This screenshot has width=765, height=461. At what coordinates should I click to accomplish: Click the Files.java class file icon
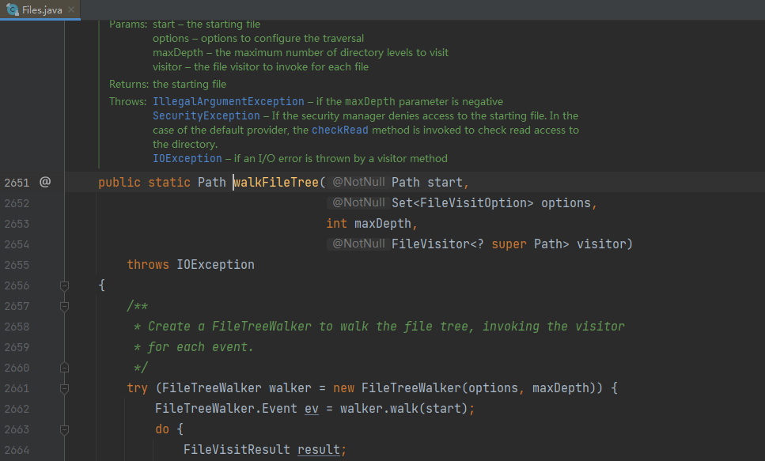click(x=13, y=9)
